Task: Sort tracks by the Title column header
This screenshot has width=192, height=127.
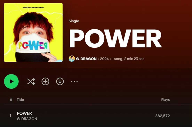Action: point(20,100)
